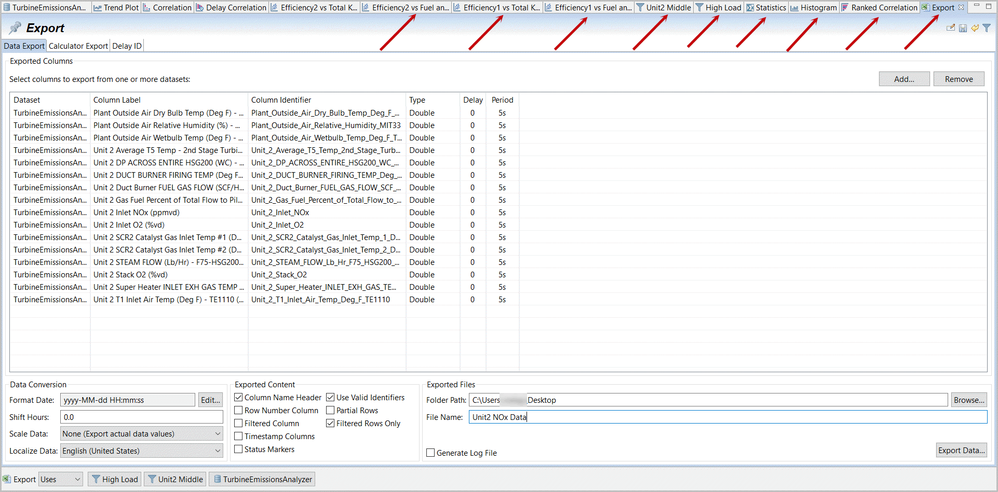Click the Browse... button for folder path
The height and width of the screenshot is (492, 998).
pyautogui.click(x=969, y=400)
